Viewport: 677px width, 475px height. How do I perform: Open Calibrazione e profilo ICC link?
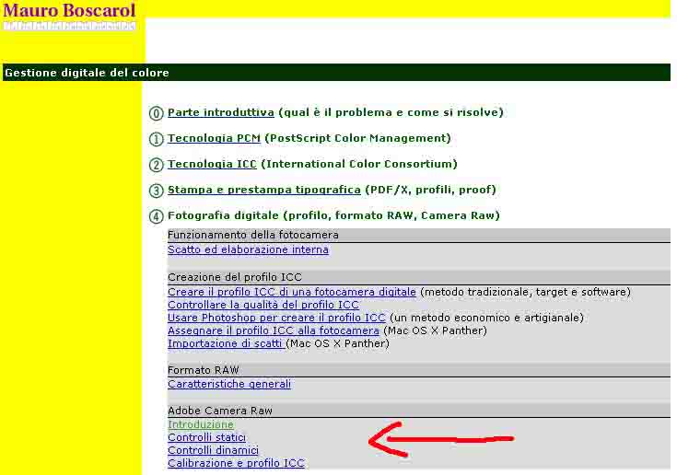236,463
